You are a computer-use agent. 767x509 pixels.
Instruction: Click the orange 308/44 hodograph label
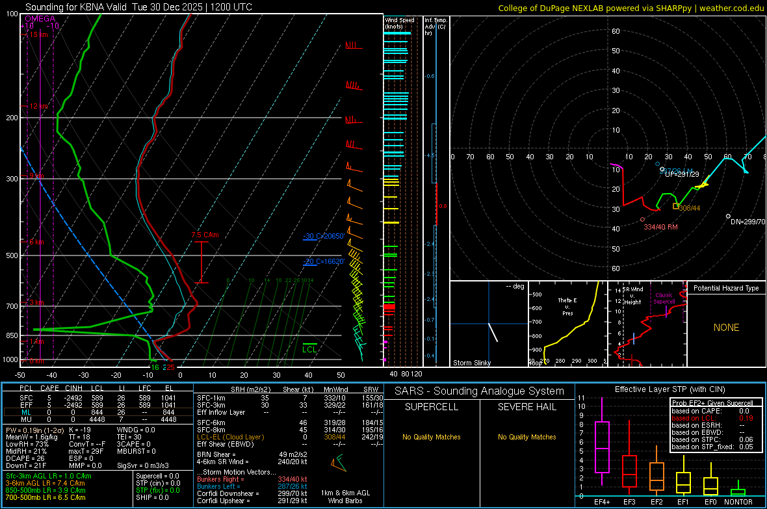tap(690, 208)
